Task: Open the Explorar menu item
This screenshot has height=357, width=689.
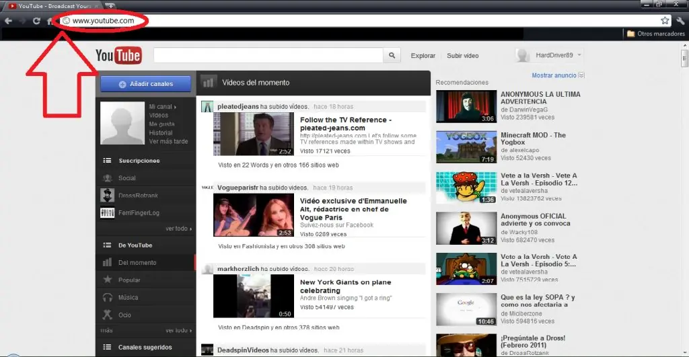Action: (x=423, y=56)
